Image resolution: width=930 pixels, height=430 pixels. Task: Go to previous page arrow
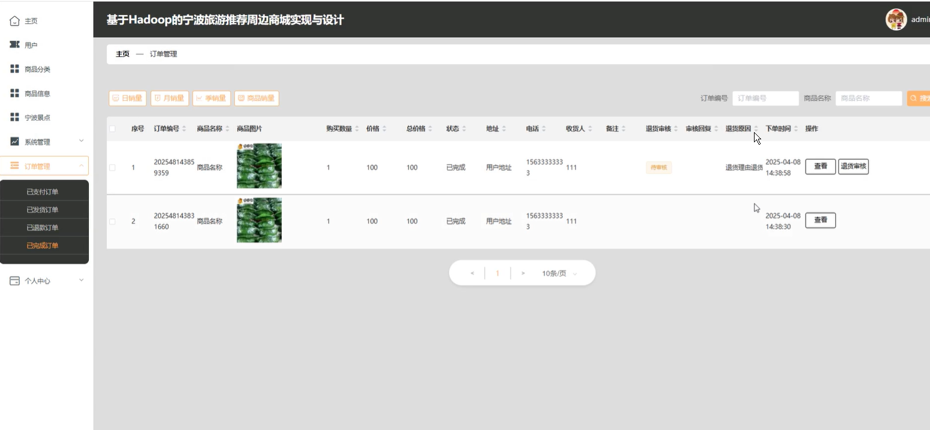[472, 273]
